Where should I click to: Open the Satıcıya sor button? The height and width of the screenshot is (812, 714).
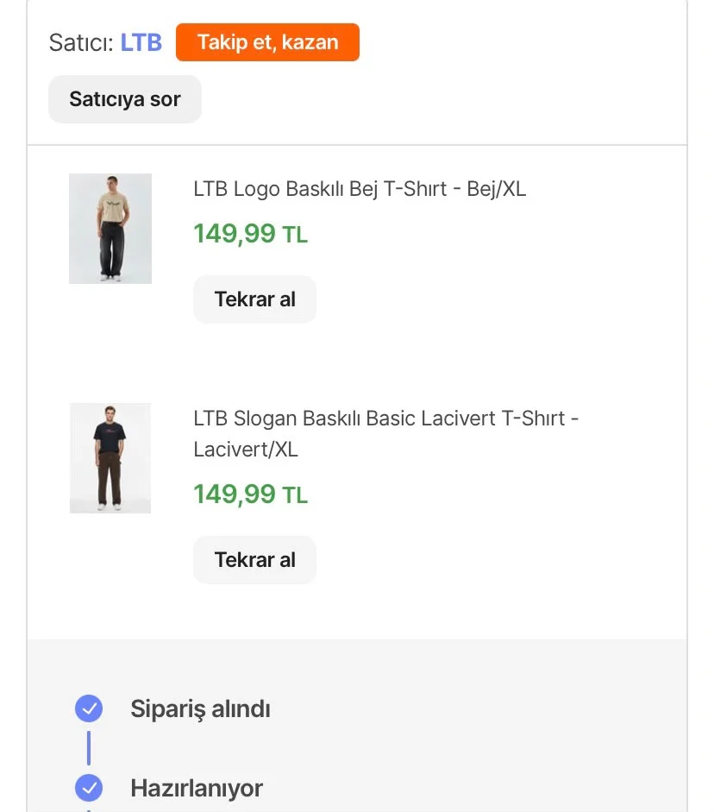[x=125, y=99]
